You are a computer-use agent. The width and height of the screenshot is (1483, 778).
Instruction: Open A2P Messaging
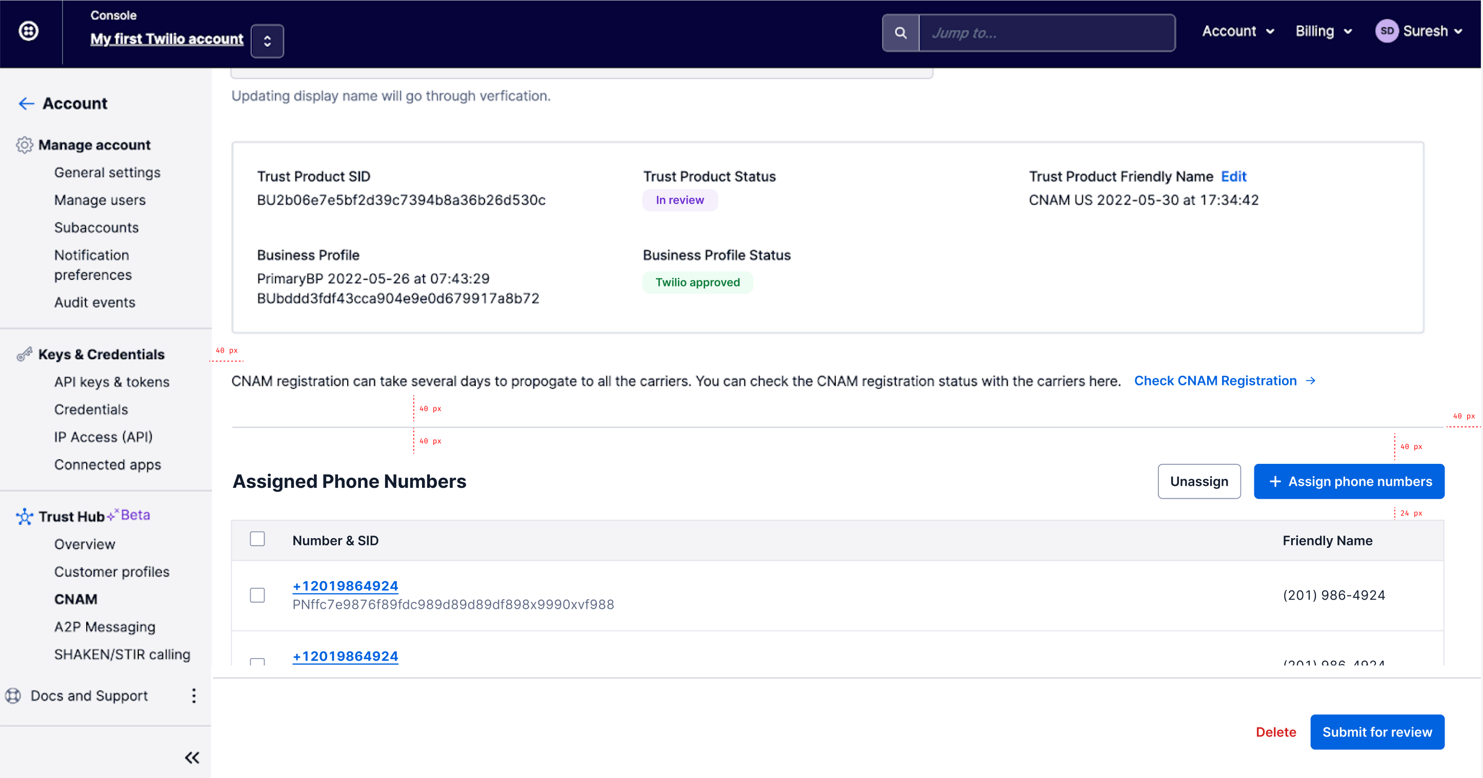[105, 627]
